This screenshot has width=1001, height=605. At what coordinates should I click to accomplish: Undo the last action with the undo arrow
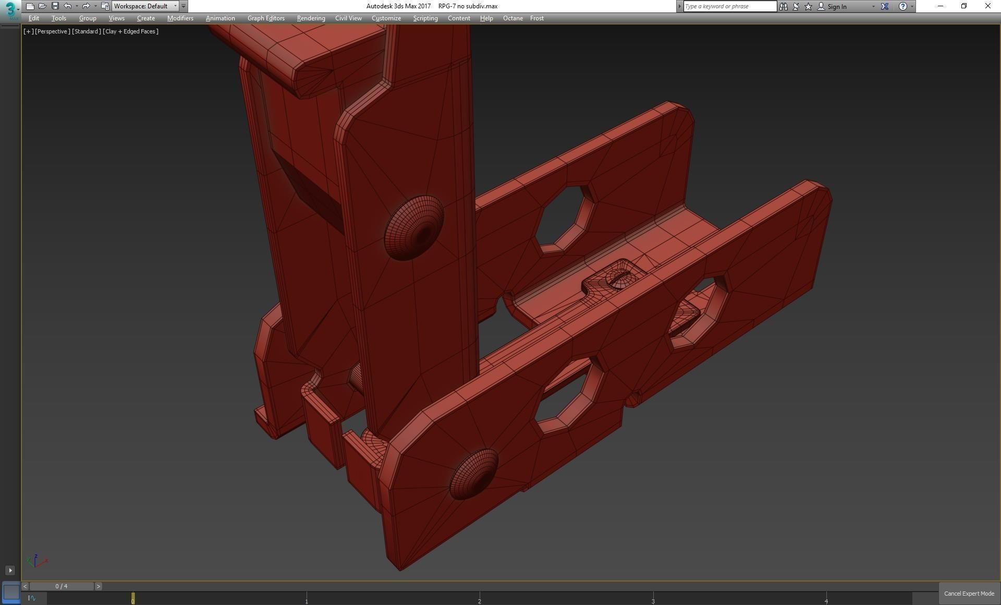(x=68, y=6)
